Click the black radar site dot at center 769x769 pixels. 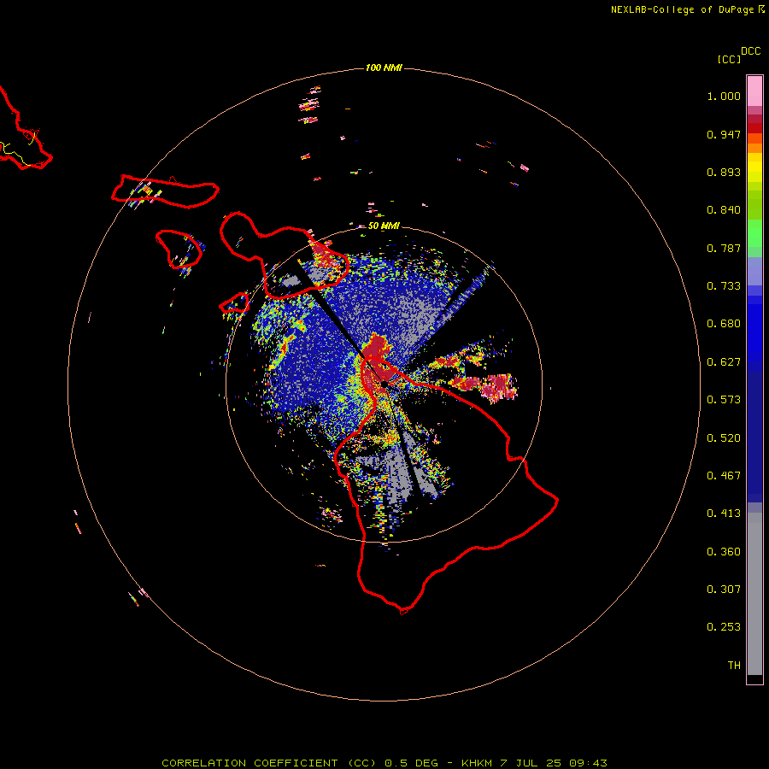click(x=384, y=384)
